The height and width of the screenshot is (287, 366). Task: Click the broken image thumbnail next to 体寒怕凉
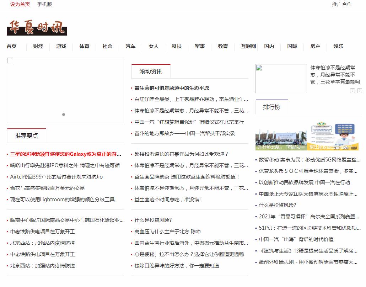tap(281, 79)
